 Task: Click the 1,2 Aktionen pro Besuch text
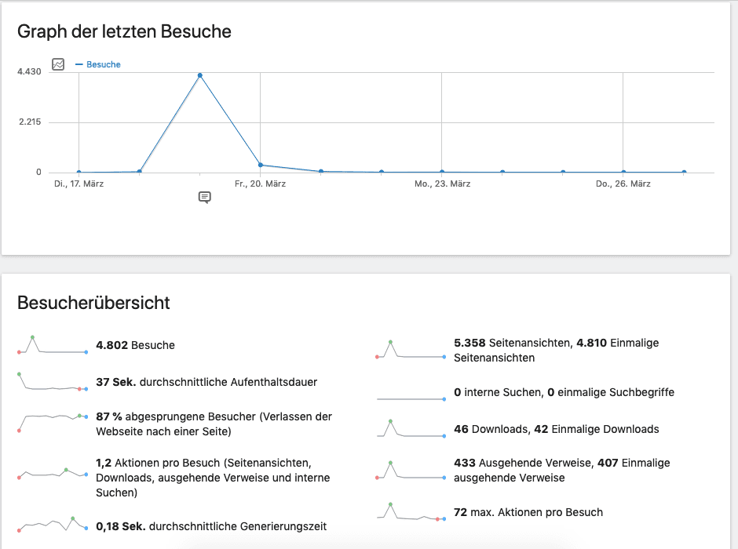tap(214, 478)
